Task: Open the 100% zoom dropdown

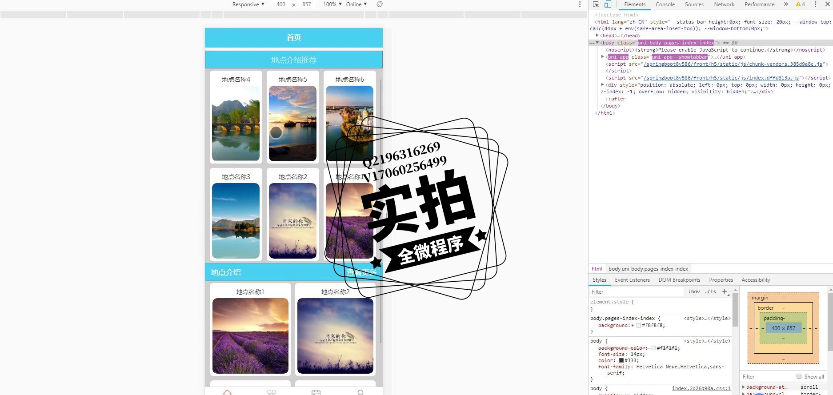Action: tap(332, 4)
